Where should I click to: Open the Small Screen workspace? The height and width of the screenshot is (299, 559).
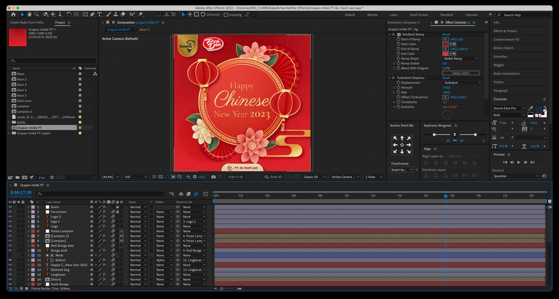click(418, 15)
